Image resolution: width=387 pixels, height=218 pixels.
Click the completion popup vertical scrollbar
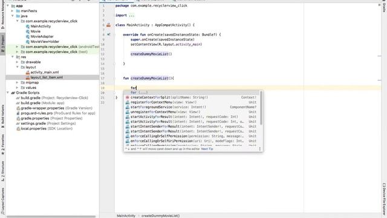pyautogui.click(x=261, y=108)
